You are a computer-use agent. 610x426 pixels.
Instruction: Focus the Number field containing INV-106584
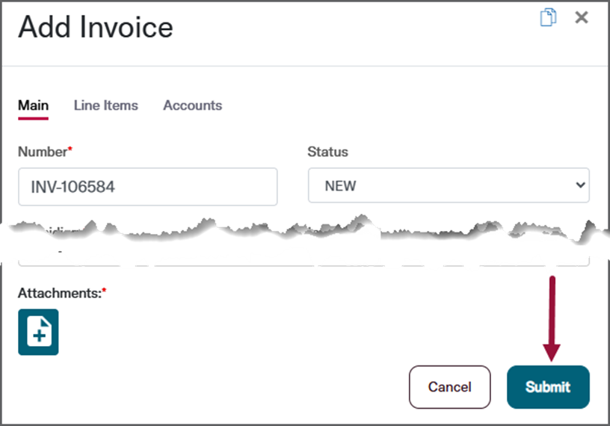148,187
